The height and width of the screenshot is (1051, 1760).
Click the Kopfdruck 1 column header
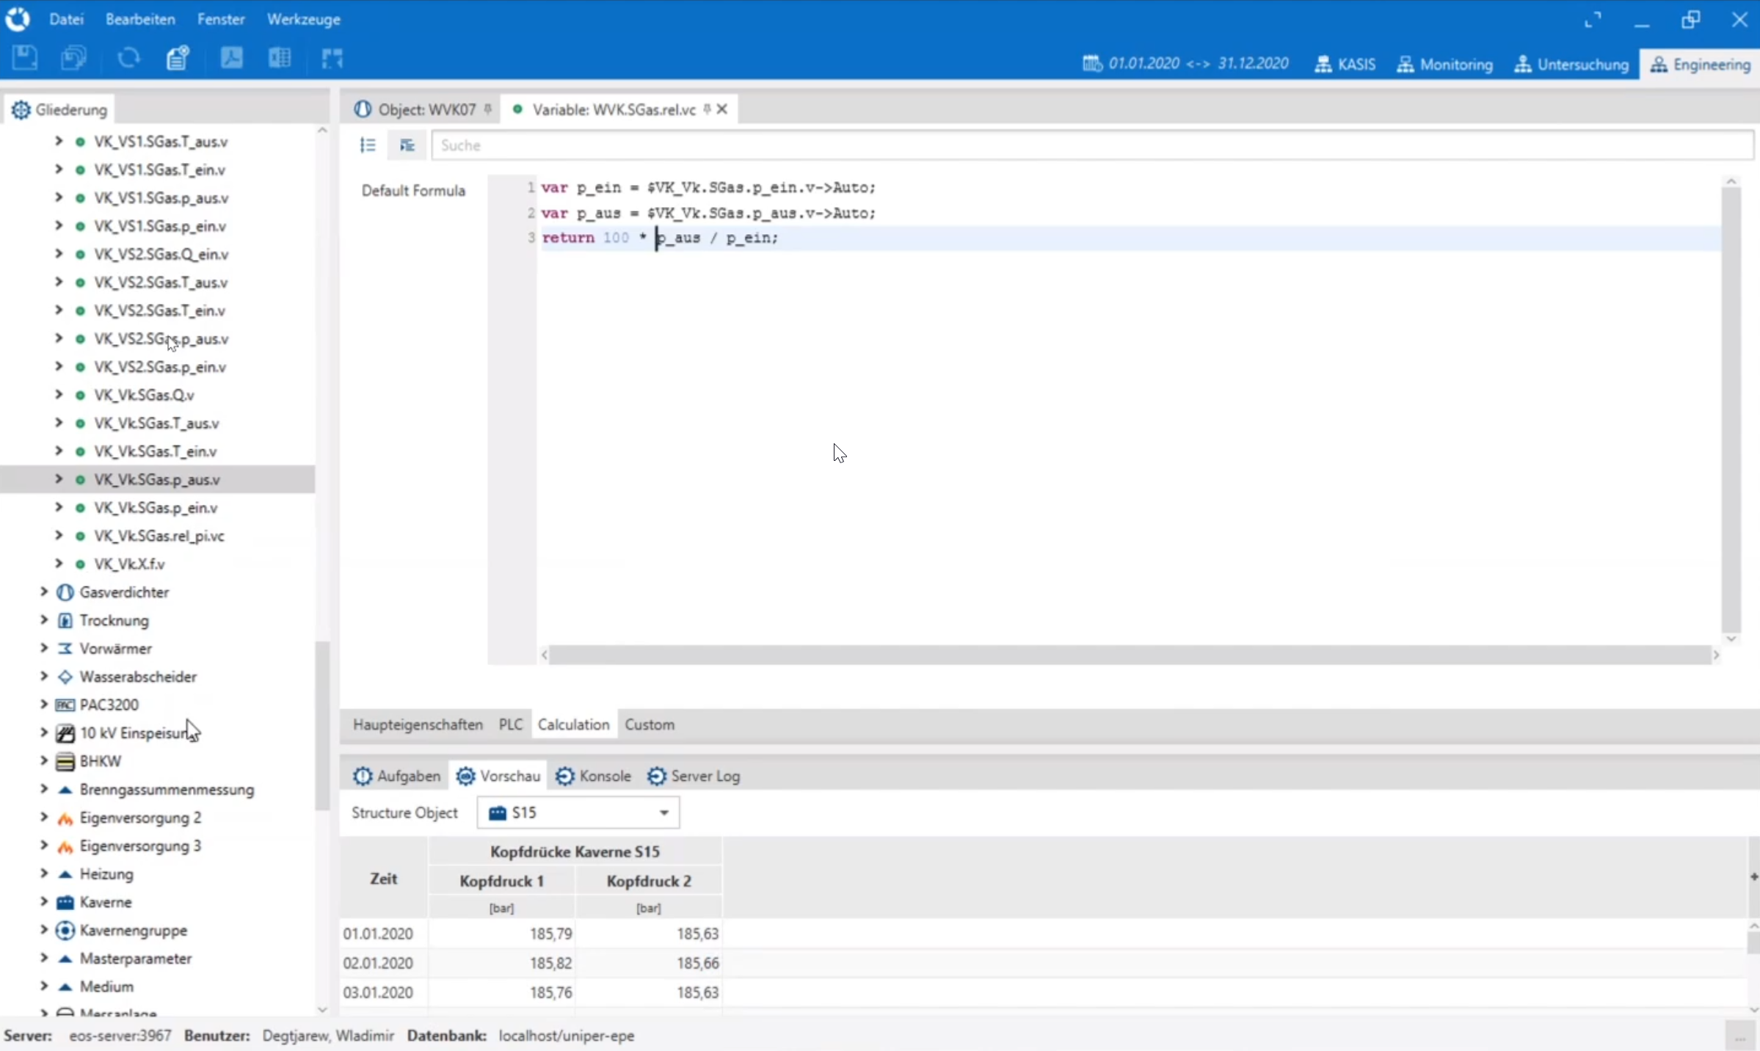502,881
